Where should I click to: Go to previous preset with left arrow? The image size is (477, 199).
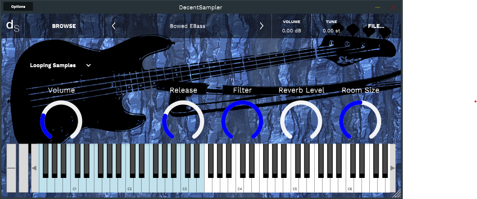[114, 26]
